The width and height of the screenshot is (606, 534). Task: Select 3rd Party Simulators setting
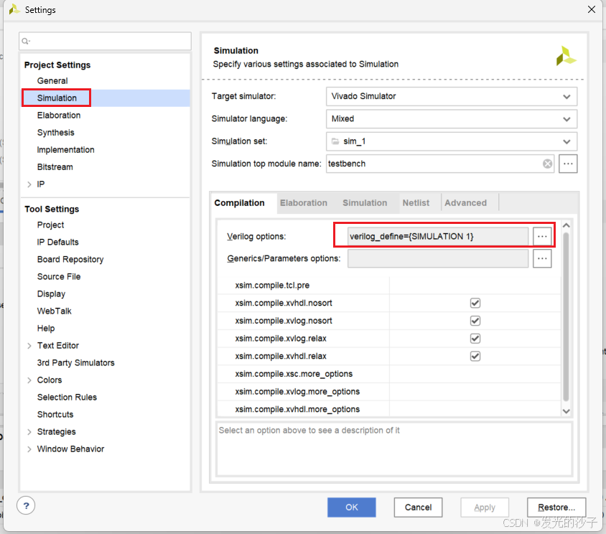76,363
